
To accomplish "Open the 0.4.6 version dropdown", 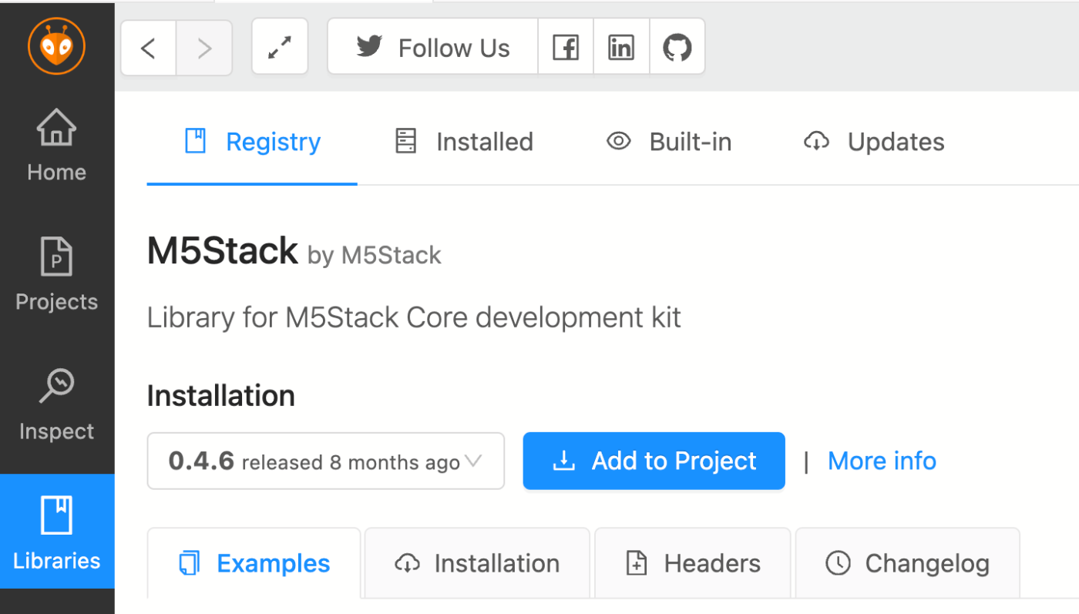I will 326,461.
